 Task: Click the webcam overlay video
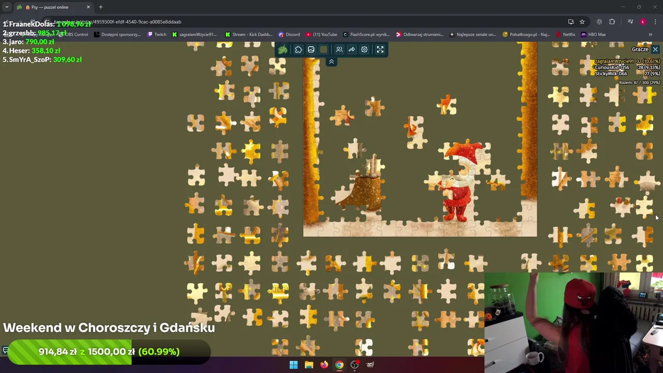pyautogui.click(x=573, y=322)
